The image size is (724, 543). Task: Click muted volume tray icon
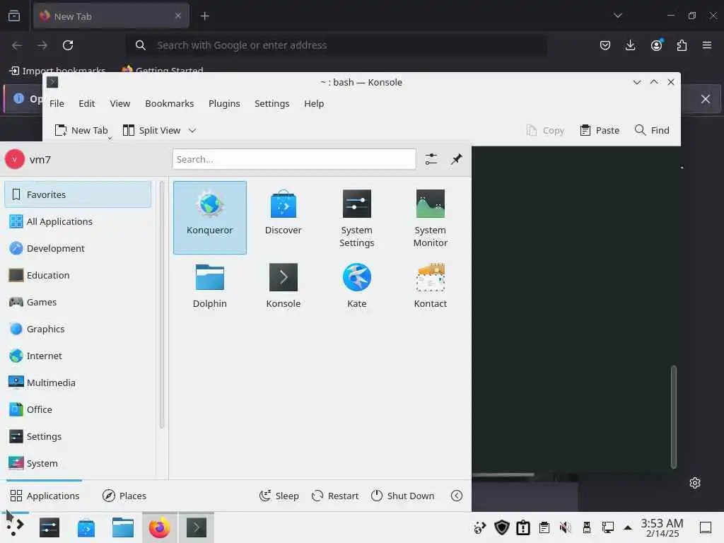click(566, 527)
